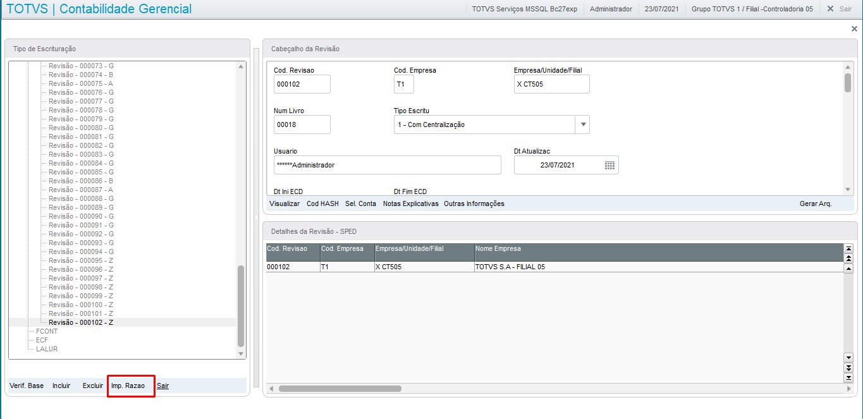The width and height of the screenshot is (863, 419).
Task: Click the Incluir button
Action: (x=61, y=386)
